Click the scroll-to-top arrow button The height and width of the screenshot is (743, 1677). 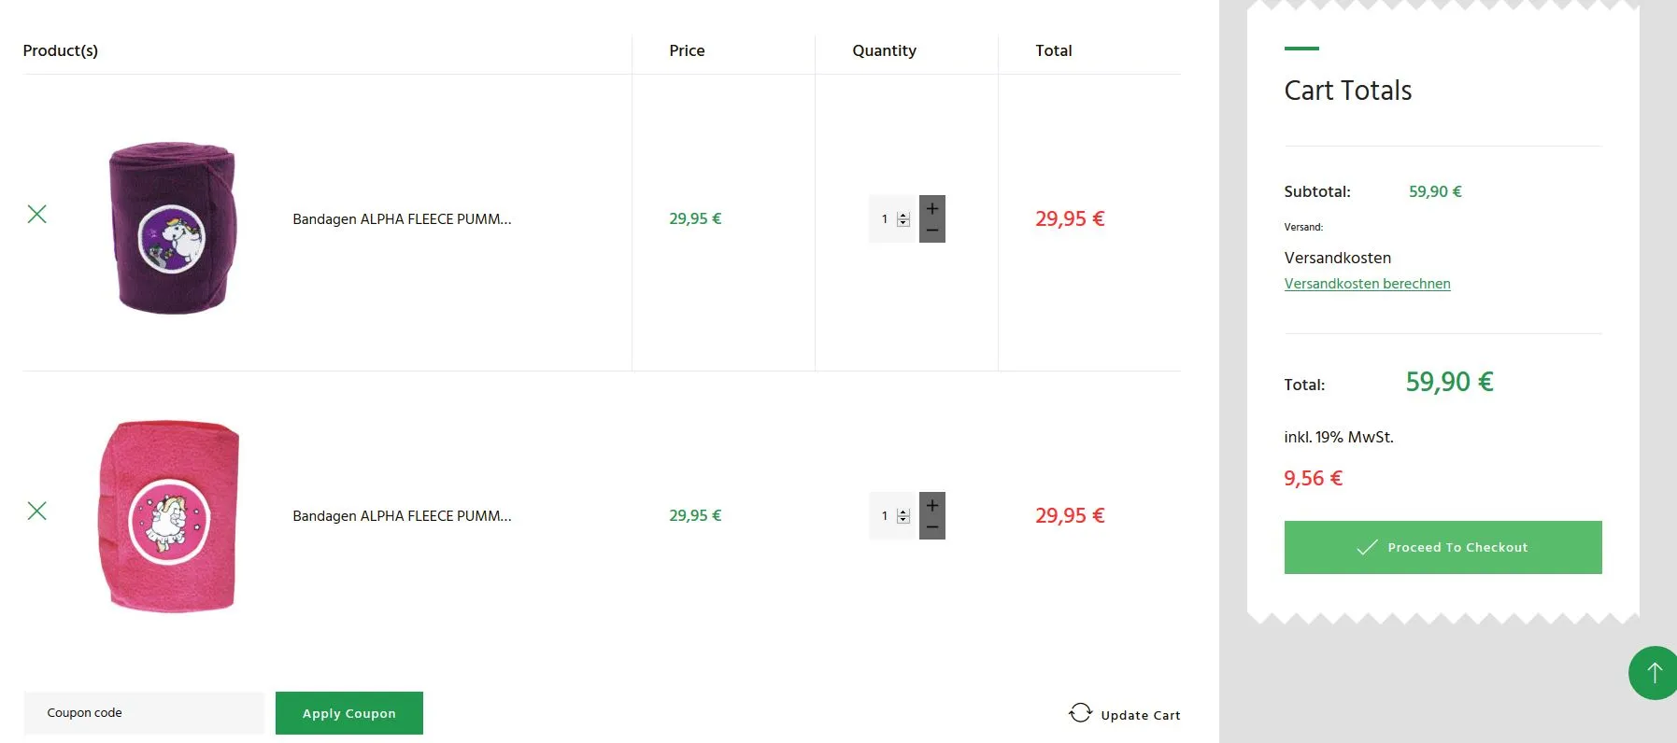[x=1653, y=673]
